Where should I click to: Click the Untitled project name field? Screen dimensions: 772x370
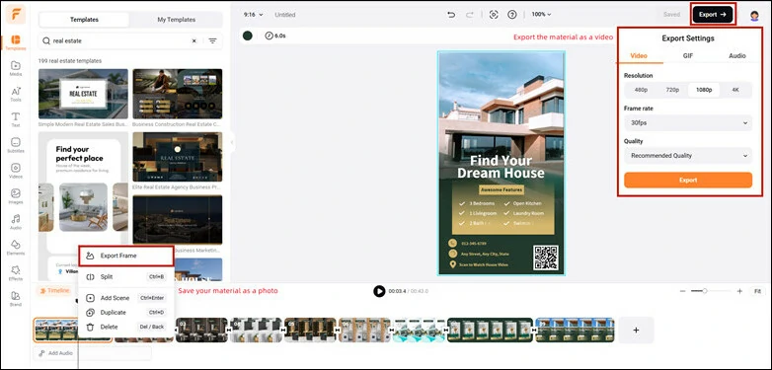[x=285, y=15]
